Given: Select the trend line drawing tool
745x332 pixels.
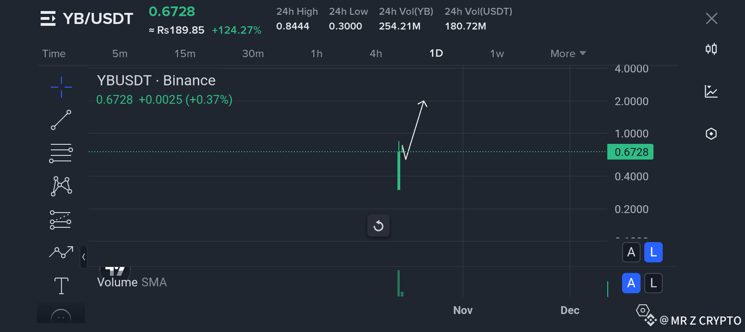Looking at the screenshot, I should pos(61,120).
